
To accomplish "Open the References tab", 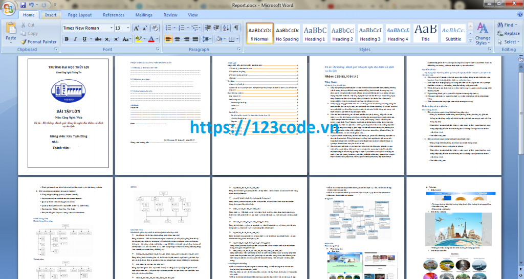I will pos(113,15).
